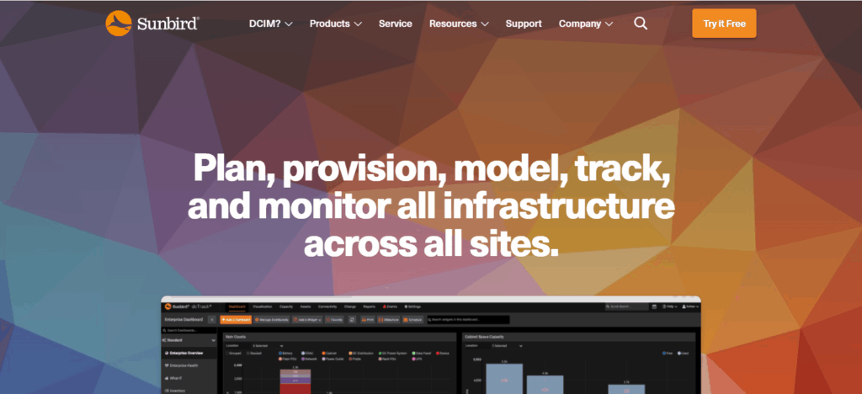Click the calendar icon beside Quick Search
The image size is (862, 394).
[654, 307]
